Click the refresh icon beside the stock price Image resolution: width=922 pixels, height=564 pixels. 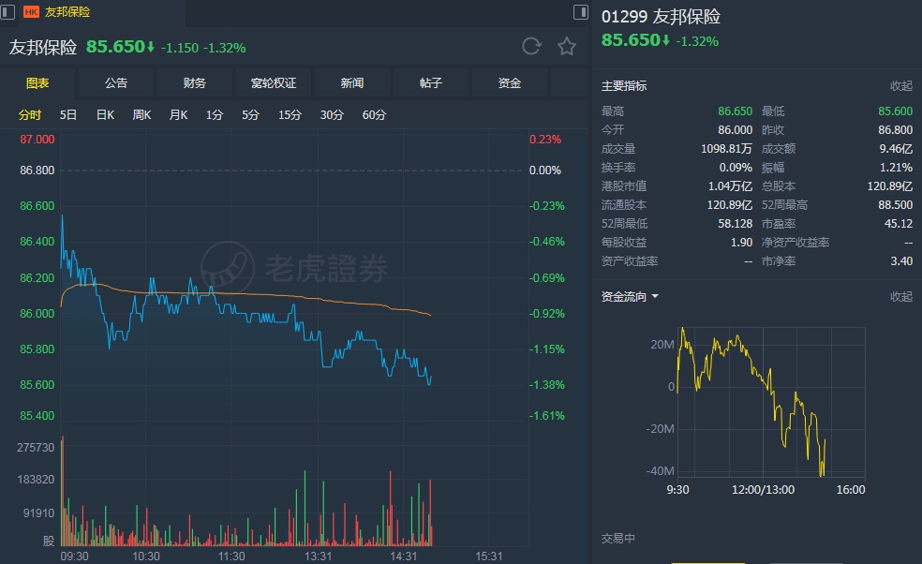[531, 47]
